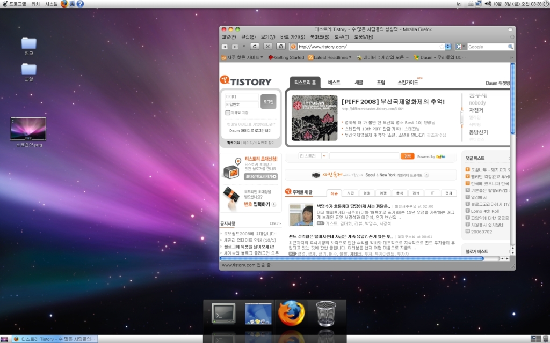Screen dimensions: 550x343
Task: Launch Firefox from the top panel icon
Action: pyautogui.click(x=64, y=4)
